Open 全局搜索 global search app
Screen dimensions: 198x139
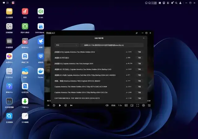coord(9,116)
